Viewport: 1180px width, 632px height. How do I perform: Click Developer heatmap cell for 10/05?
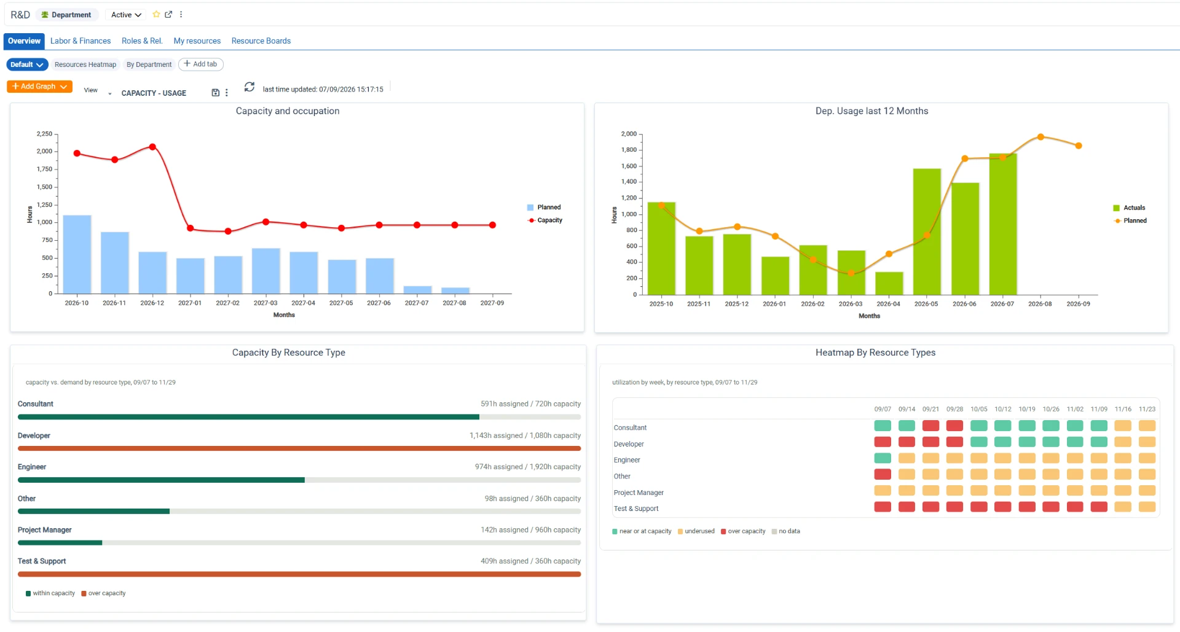coord(979,442)
